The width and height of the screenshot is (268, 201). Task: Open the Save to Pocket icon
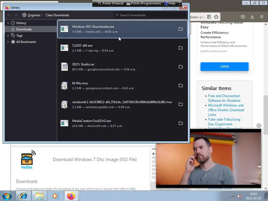(243, 17)
